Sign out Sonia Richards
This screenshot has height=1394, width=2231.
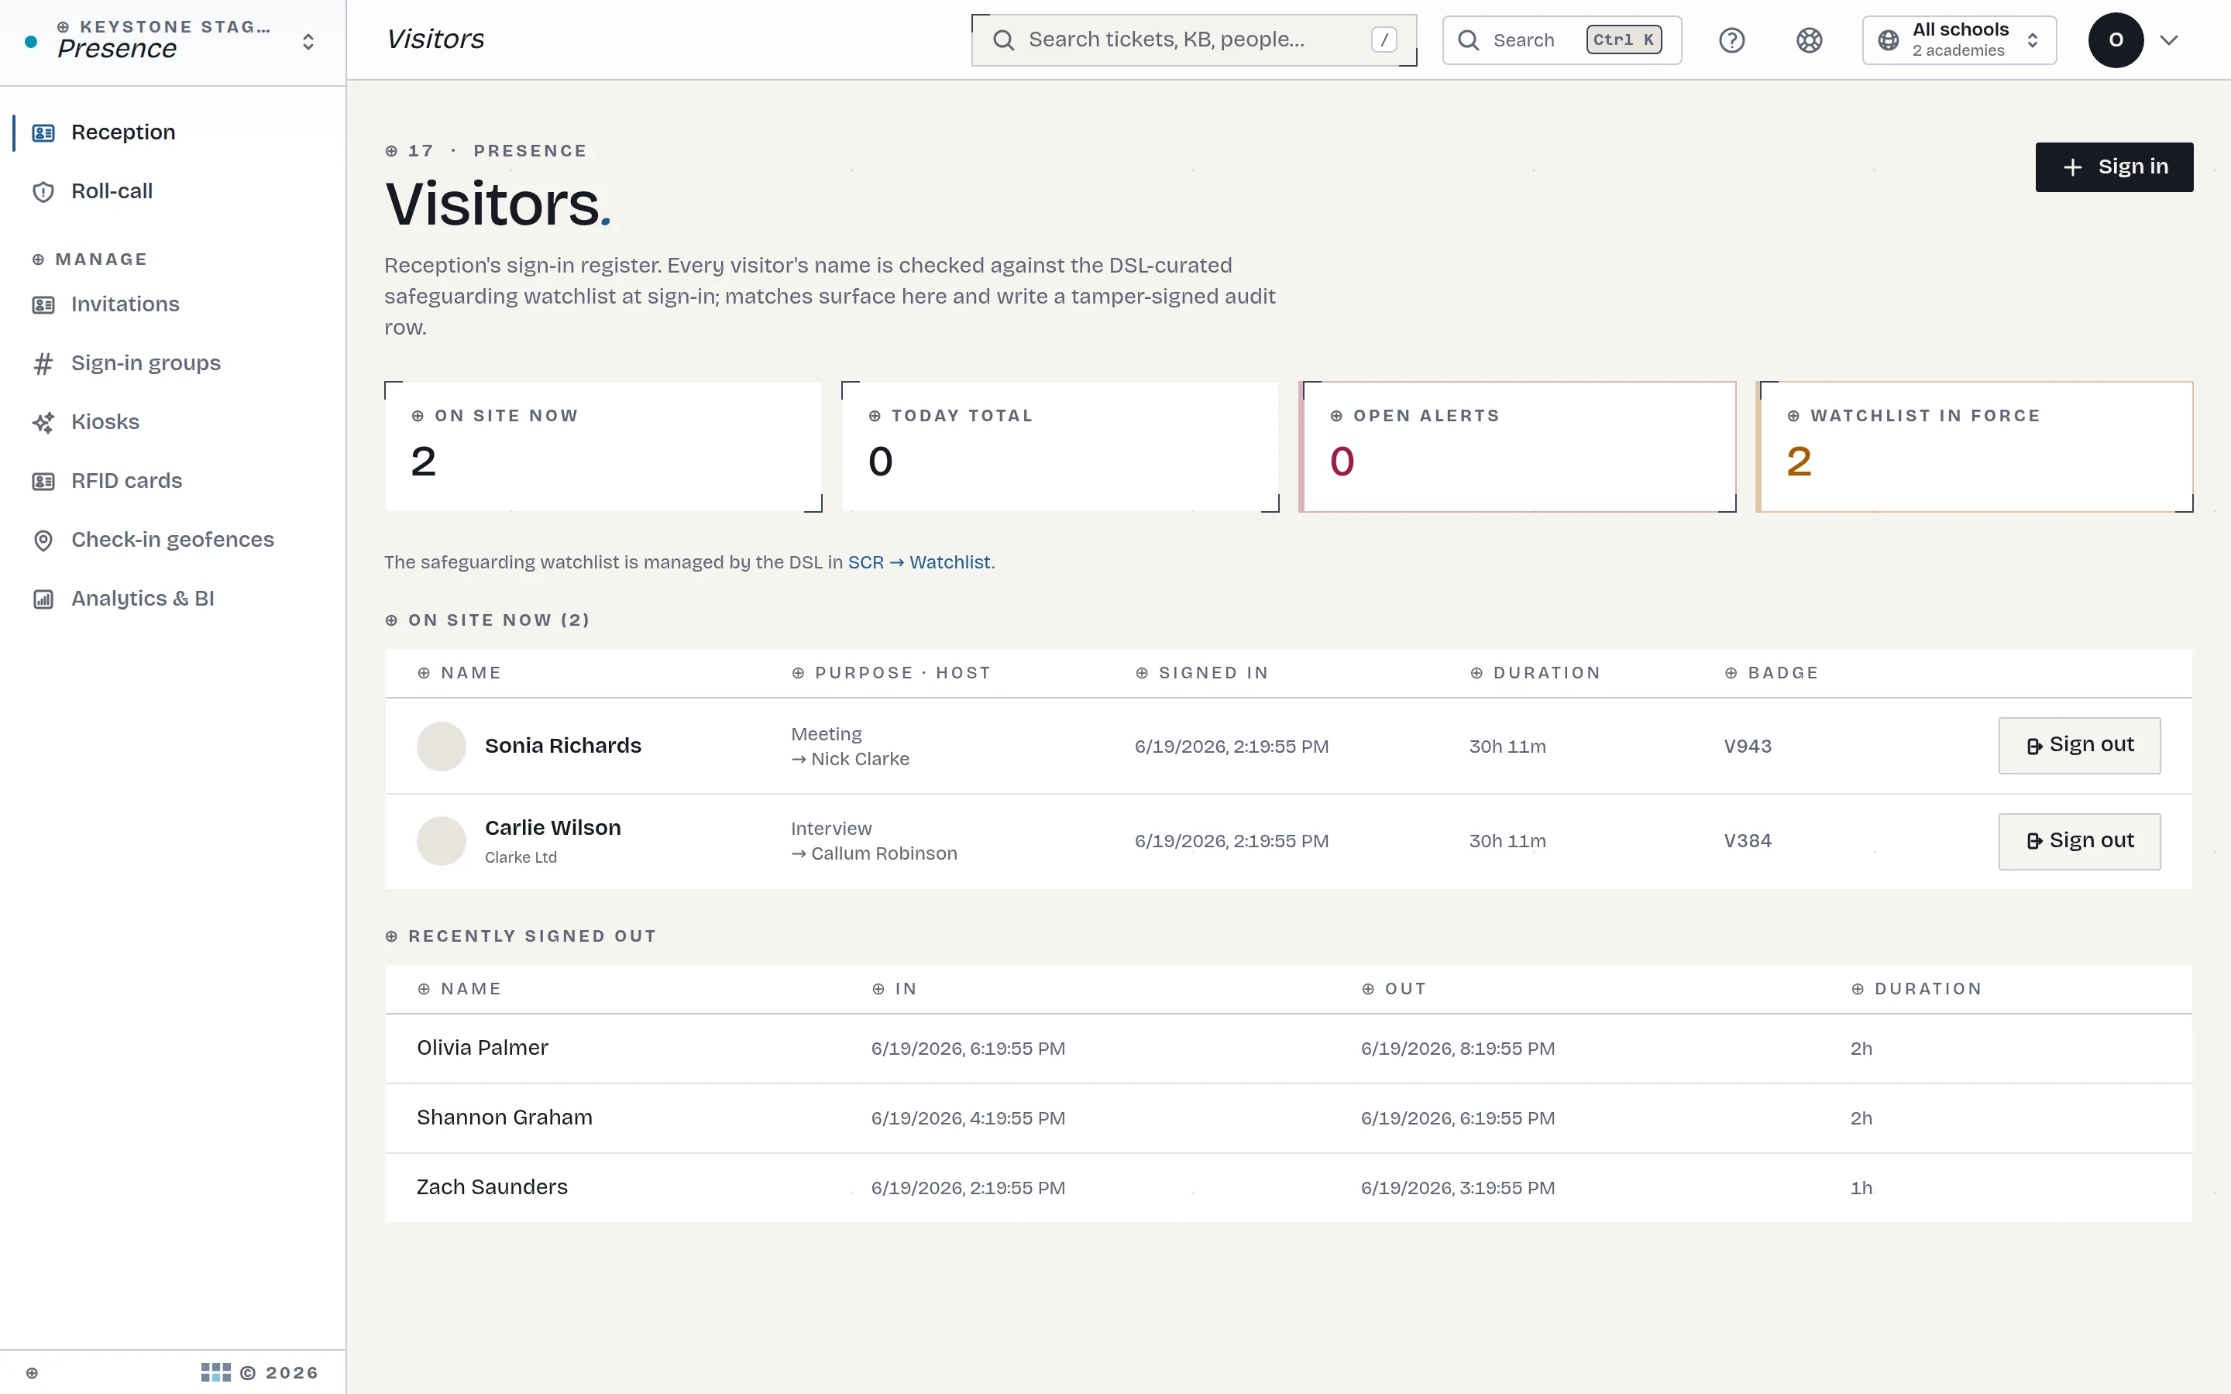coord(2079,745)
